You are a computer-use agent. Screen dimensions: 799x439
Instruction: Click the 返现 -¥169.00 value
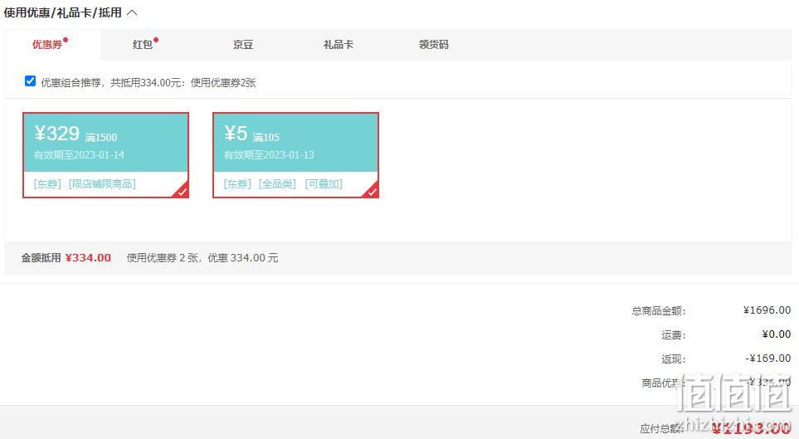point(768,358)
